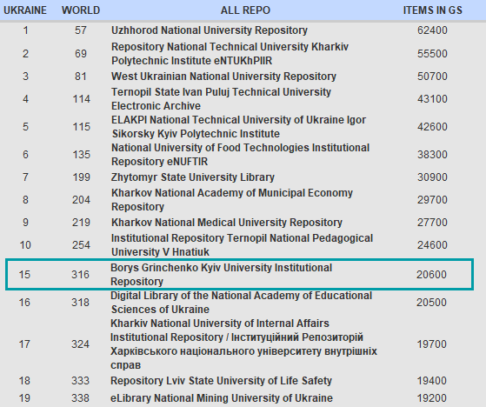Viewport: 486px width, 407px height.
Task: Select Ukraine rank 18 cell
Action: 24,381
